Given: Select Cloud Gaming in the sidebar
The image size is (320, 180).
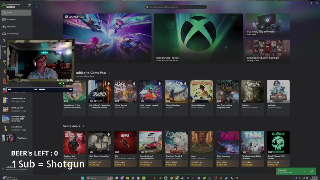Looking at the screenshot, I should coord(16,33).
